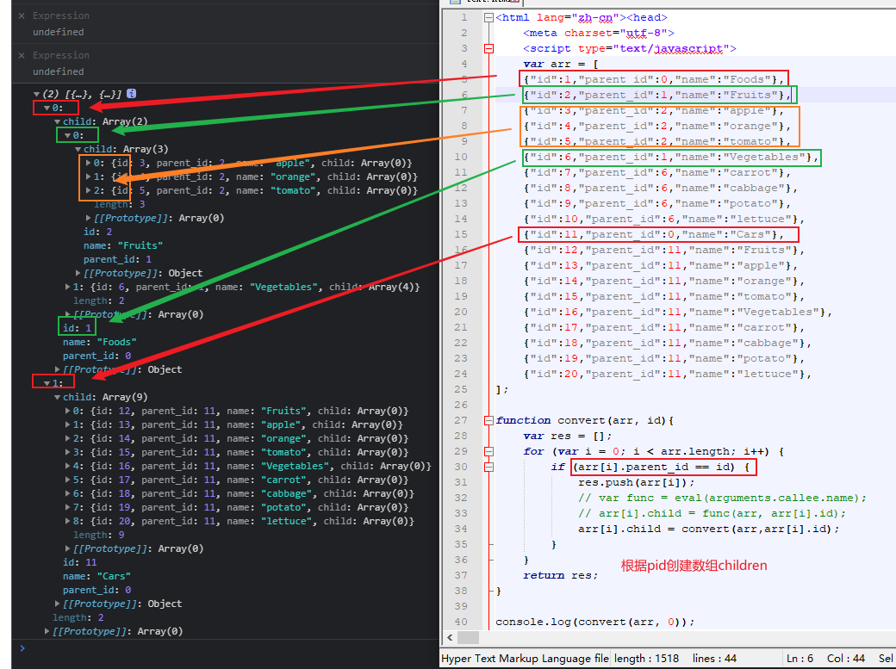Click the "Col : 44" status bar entry
This screenshot has width=896, height=669.
click(846, 659)
